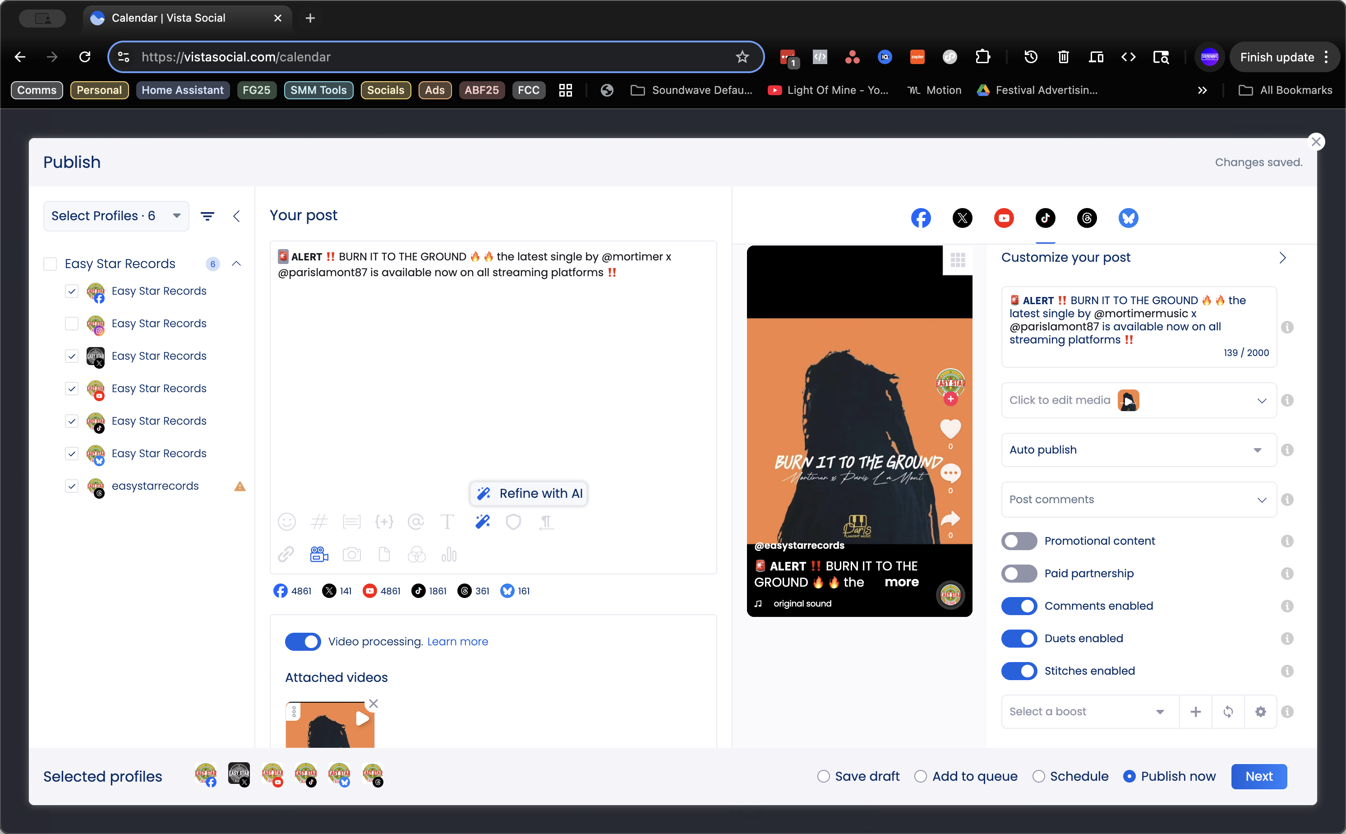Switch preview to YouTube icon

tap(1004, 218)
